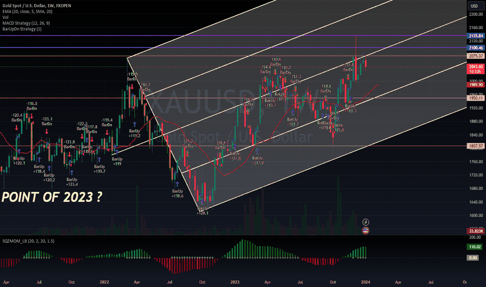The image size is (486, 287).
Task: Select the POINT OF 2023 ? text annotation
Action: point(52,197)
